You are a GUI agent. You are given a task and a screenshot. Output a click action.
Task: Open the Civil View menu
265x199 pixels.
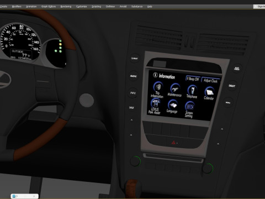(x=110, y=7)
